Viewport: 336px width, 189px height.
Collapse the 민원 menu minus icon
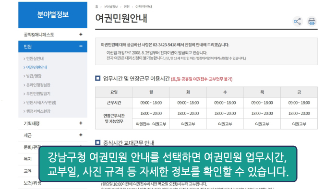coord(81,46)
